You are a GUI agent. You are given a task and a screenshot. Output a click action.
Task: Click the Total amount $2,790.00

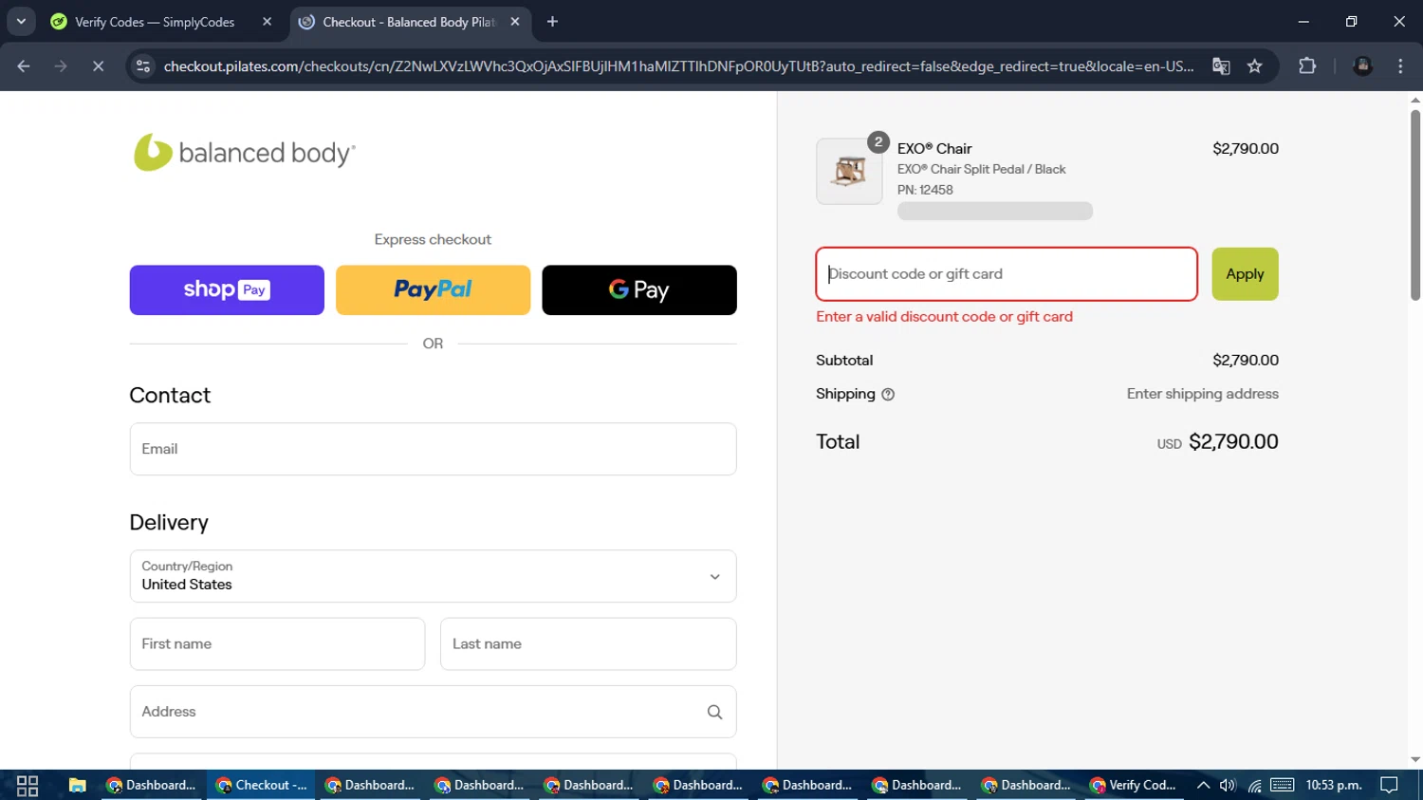tap(1233, 442)
